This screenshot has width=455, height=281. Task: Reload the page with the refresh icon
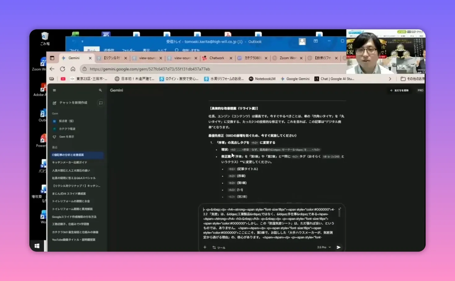63,69
